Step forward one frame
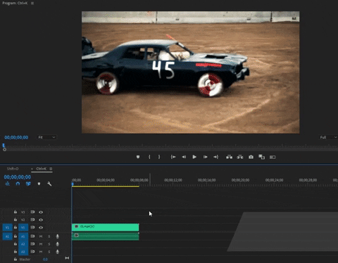The width and height of the screenshot is (338, 263). [x=205, y=157]
